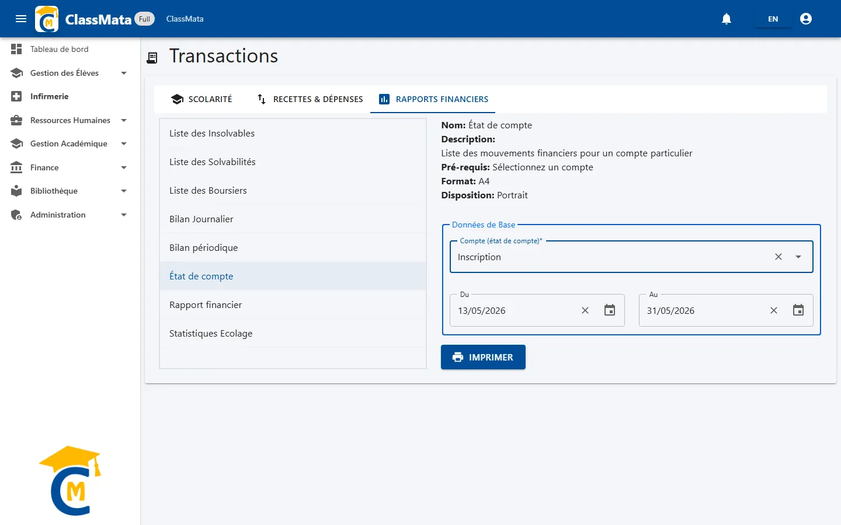Switch language with the EN button

[x=773, y=19]
